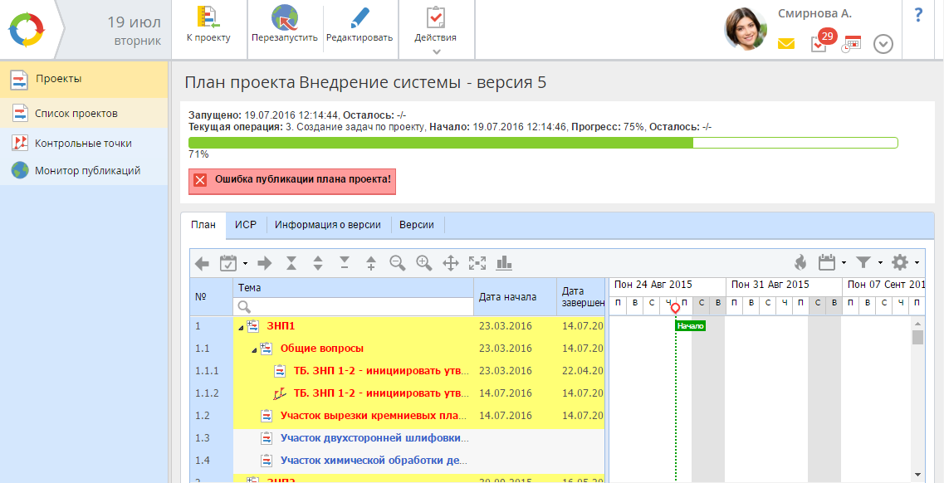Open Контрольные точки in the sidebar
This screenshot has height=483, width=944.
coord(83,143)
